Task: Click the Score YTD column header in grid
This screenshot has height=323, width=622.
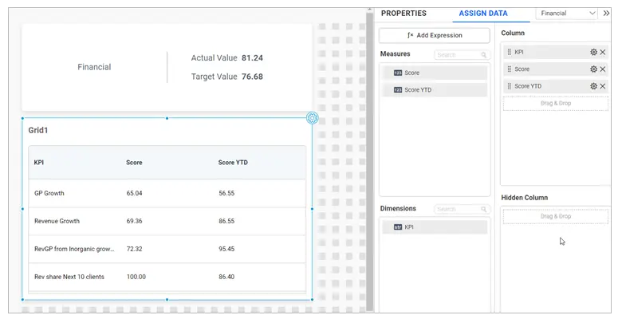Action: click(x=233, y=162)
